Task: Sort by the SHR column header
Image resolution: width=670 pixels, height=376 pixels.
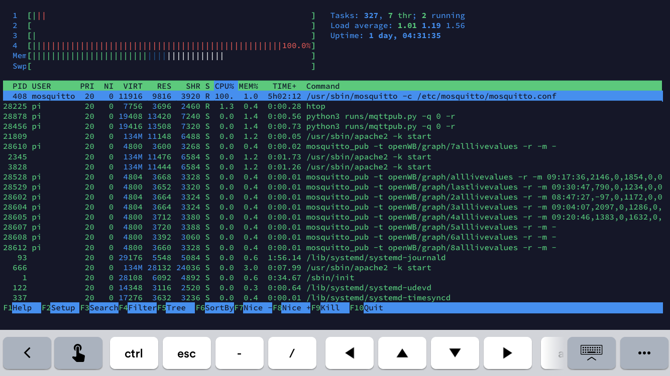Action: click(x=193, y=86)
